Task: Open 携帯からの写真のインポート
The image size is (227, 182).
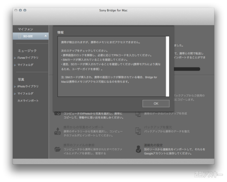Action: 84,127
